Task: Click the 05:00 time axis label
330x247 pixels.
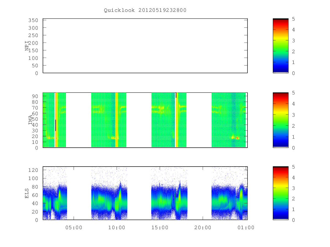Action: click(x=74, y=228)
